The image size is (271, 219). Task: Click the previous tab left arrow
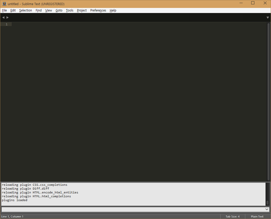[3, 17]
